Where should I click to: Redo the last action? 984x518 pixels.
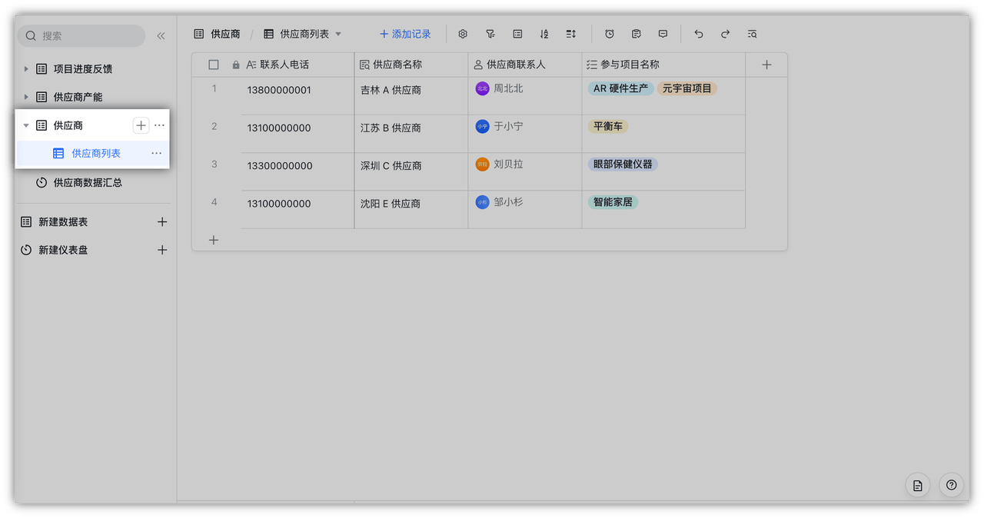pyautogui.click(x=725, y=34)
